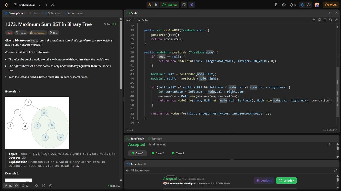The height and width of the screenshot is (191, 341).
Task: Expand the Companies tag
Action: tap(38, 33)
